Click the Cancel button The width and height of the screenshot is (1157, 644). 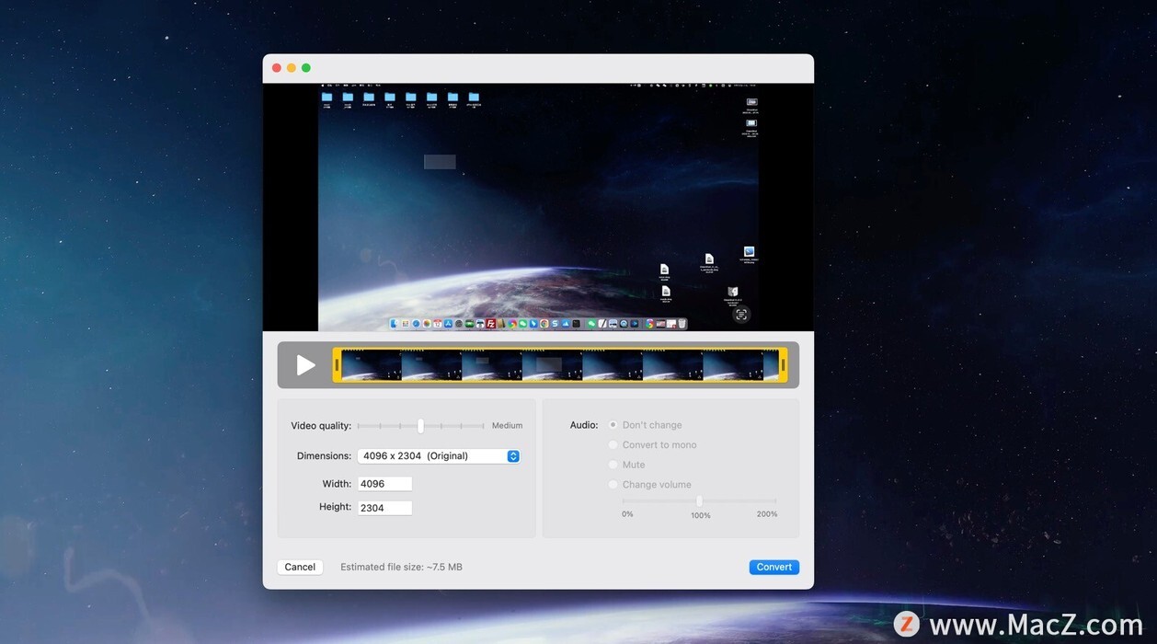[x=300, y=567]
